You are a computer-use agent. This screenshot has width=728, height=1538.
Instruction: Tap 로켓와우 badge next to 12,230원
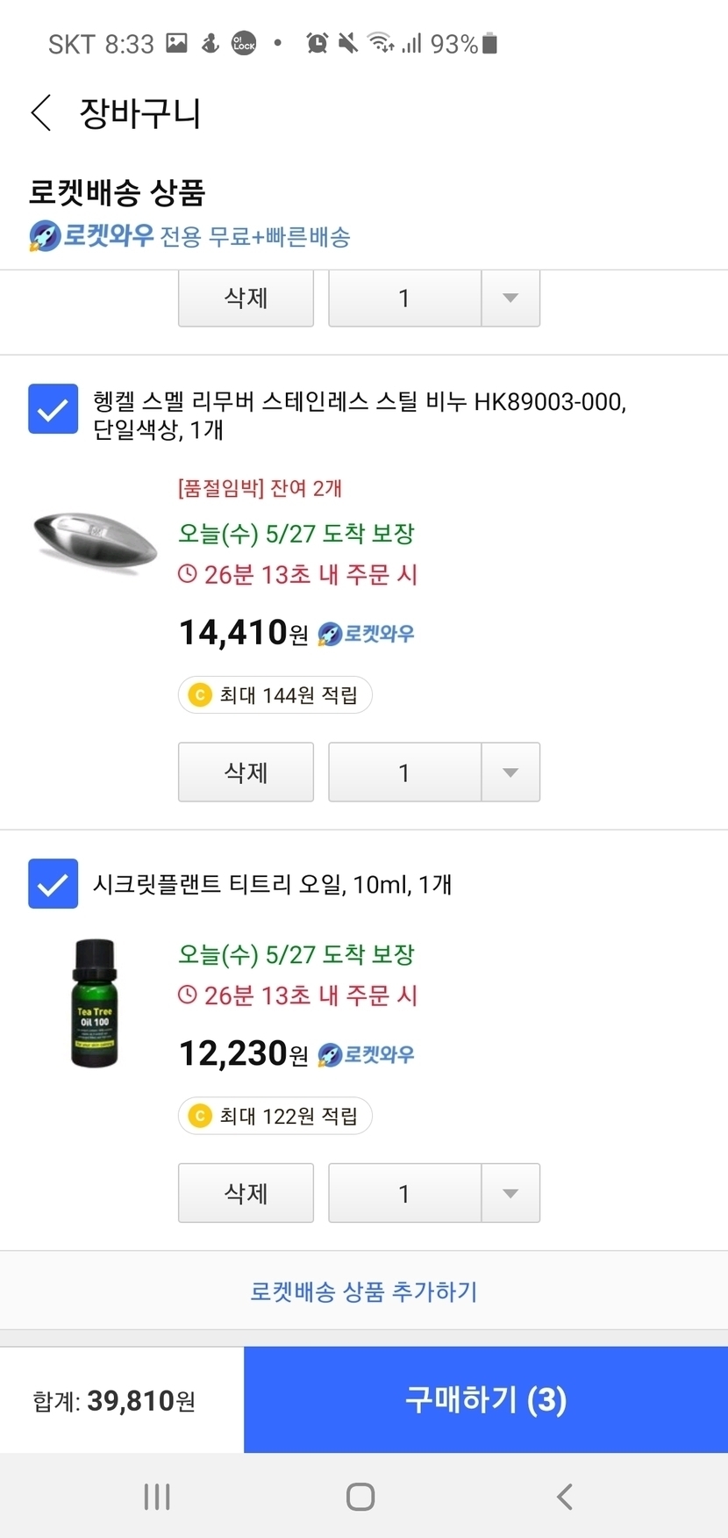367,1054
